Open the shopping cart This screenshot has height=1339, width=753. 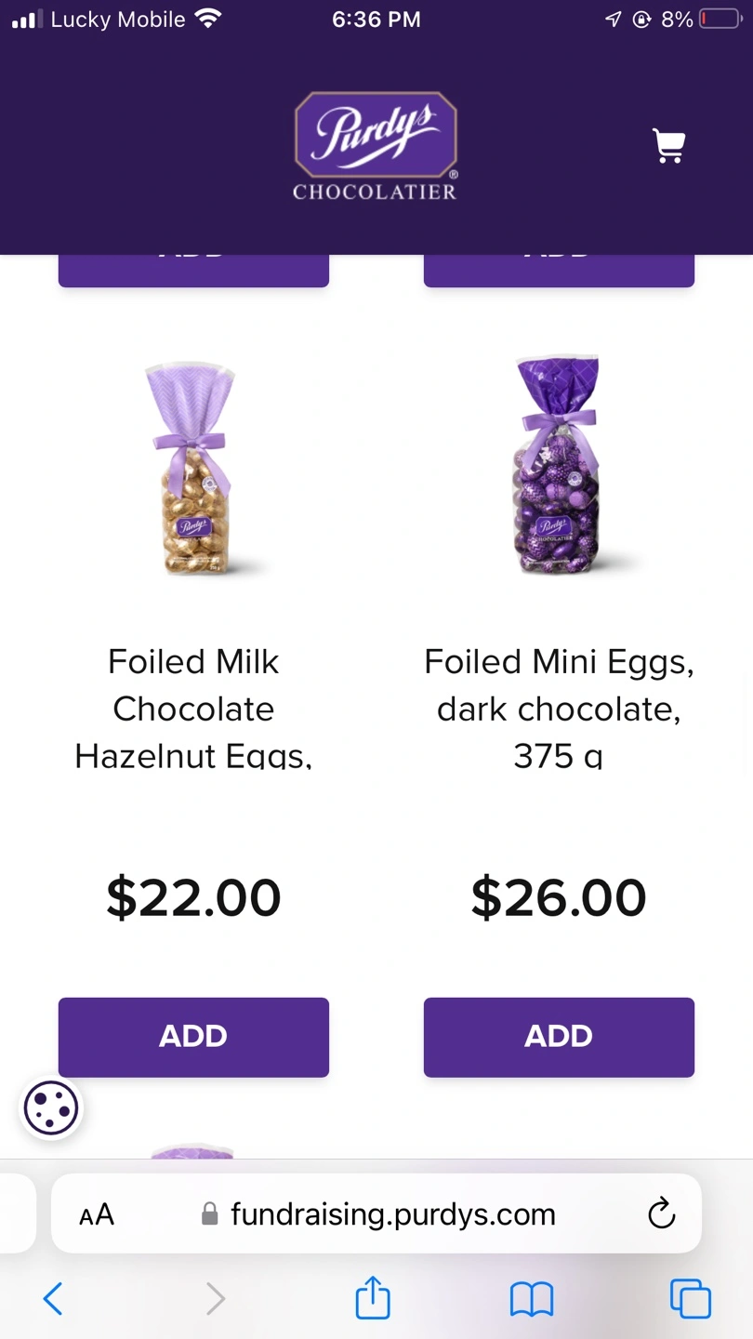[x=669, y=146]
